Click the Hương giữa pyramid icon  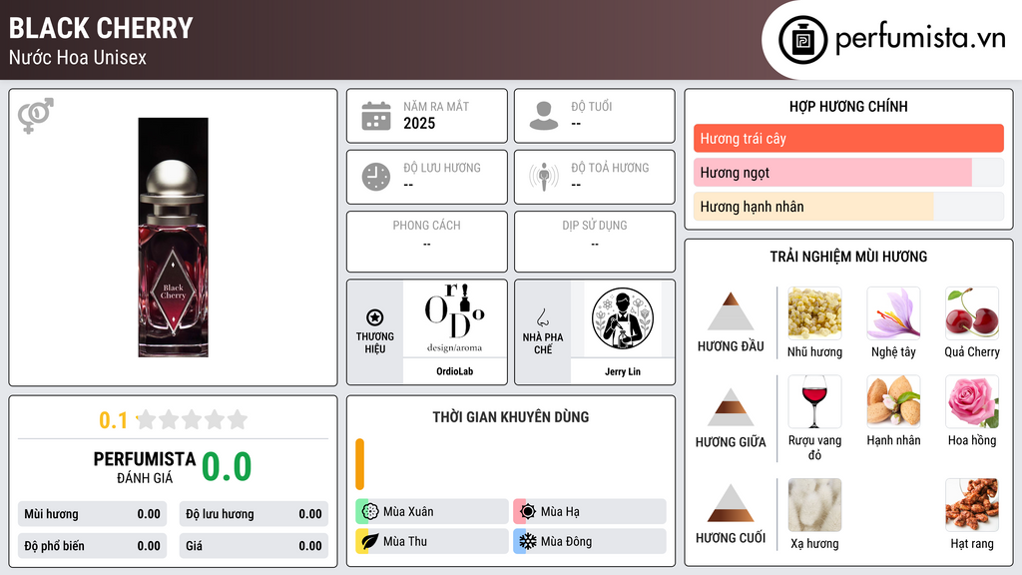731,407
